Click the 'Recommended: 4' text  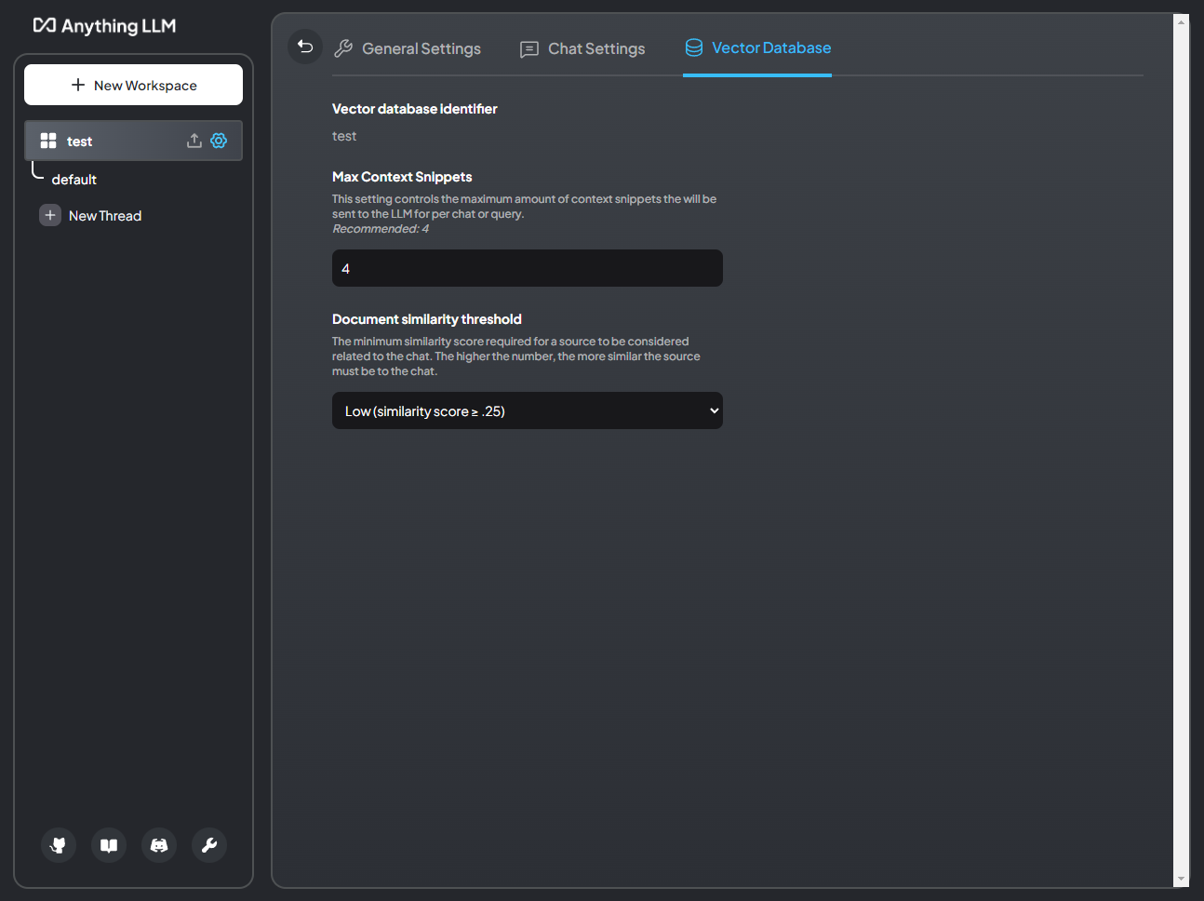[381, 229]
